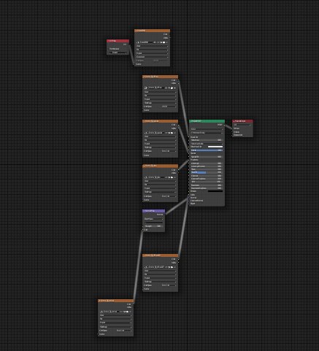Click the fully blue Metallic slider

(x=207, y=150)
